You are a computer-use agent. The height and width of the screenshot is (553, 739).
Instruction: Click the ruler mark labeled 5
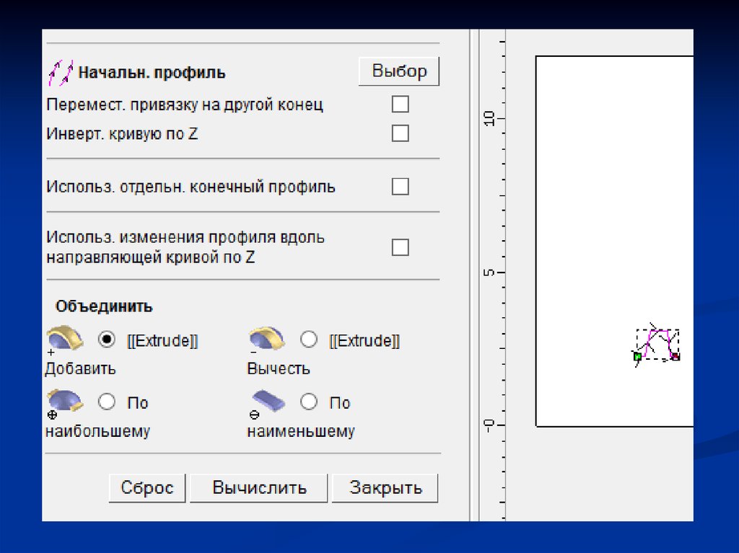[x=490, y=273]
